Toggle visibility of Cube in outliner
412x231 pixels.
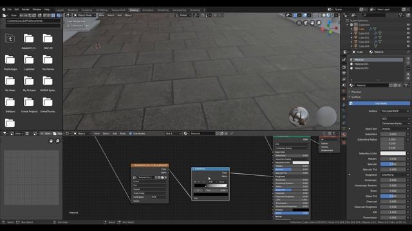coord(408,29)
